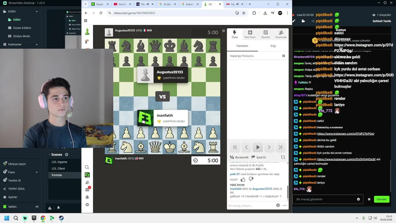
Task: Select the Fortnite scene
Action: tap(57, 175)
